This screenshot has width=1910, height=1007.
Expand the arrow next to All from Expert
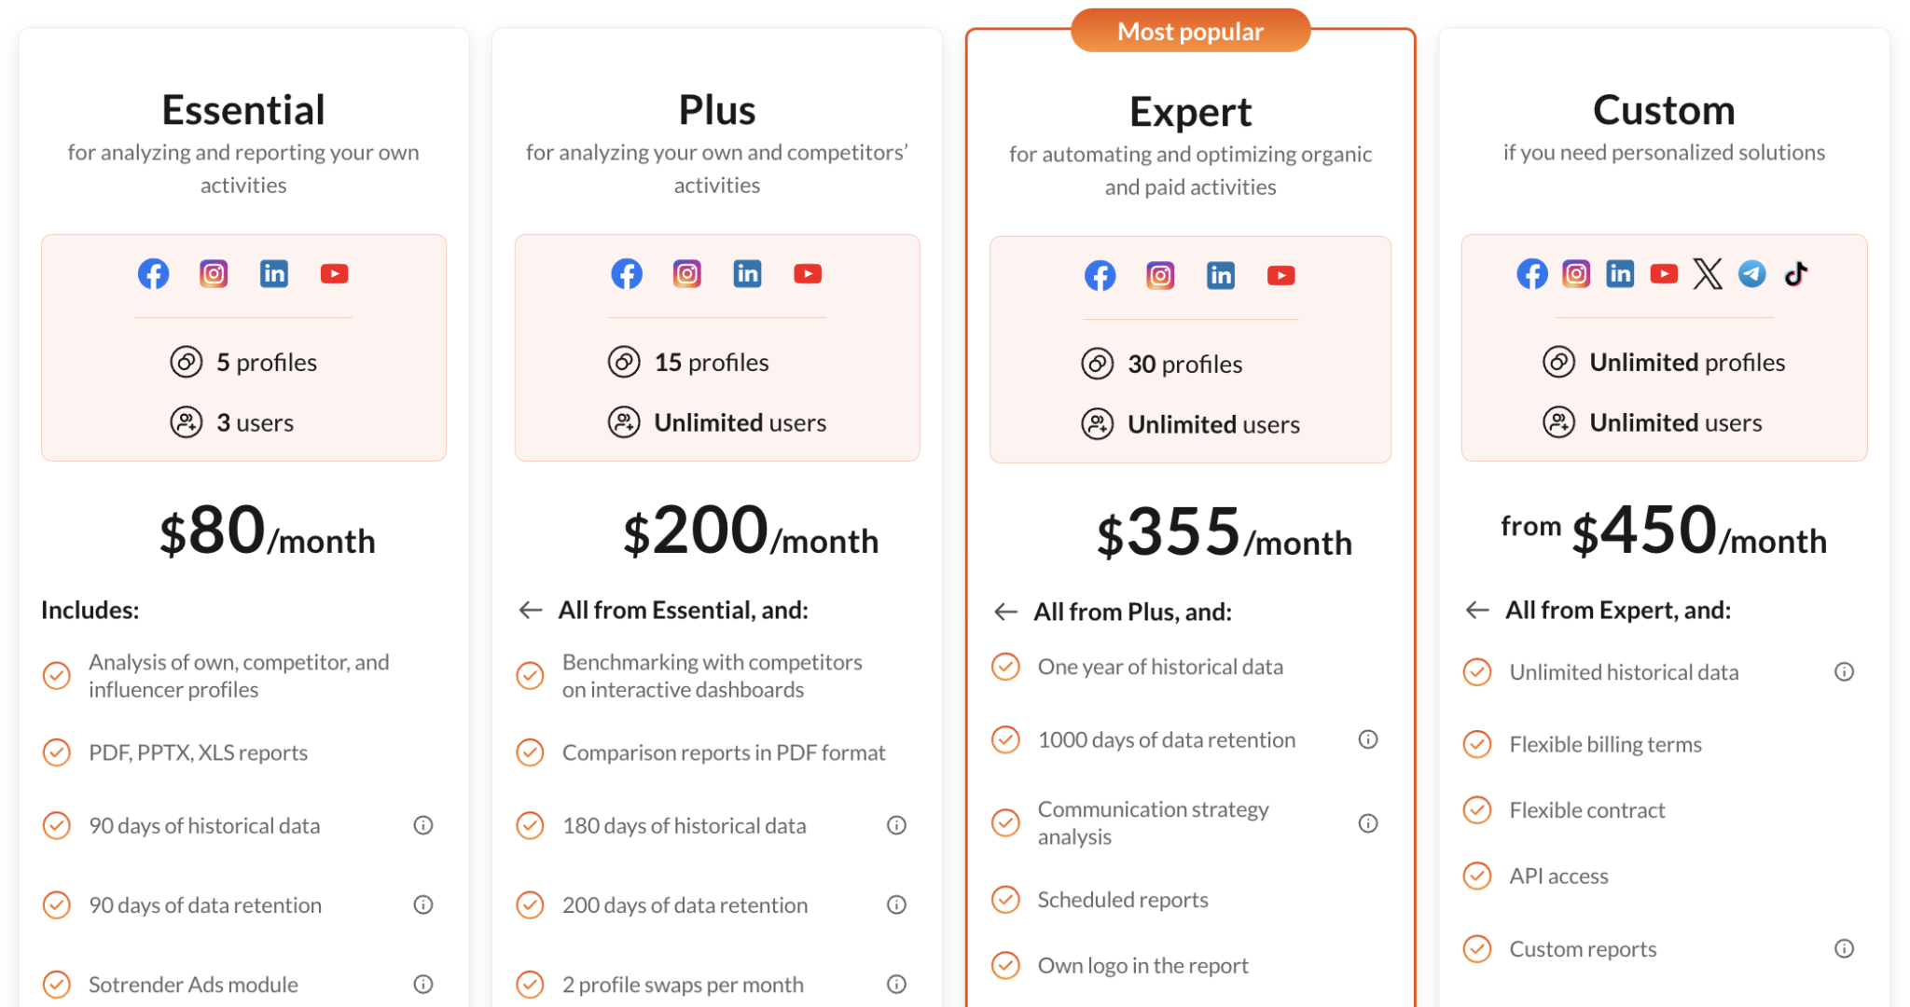(x=1476, y=610)
